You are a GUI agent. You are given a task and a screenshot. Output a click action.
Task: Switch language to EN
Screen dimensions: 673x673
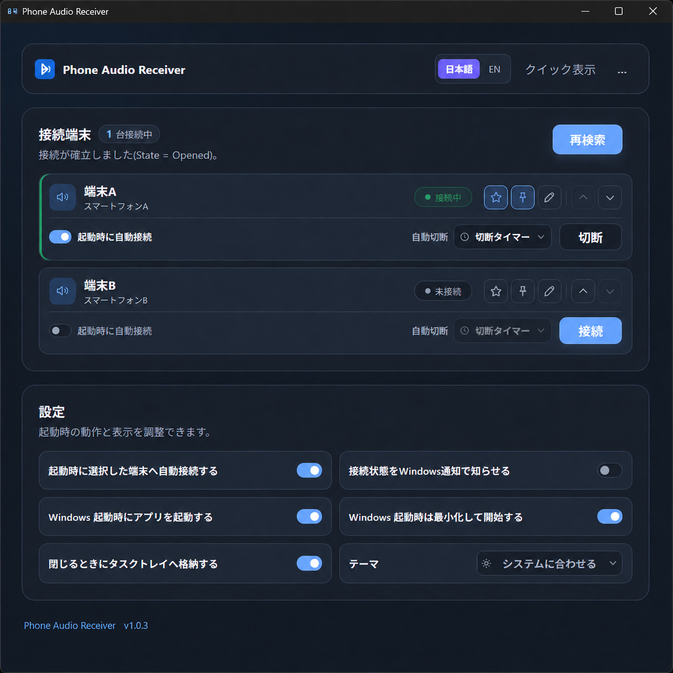coord(494,69)
